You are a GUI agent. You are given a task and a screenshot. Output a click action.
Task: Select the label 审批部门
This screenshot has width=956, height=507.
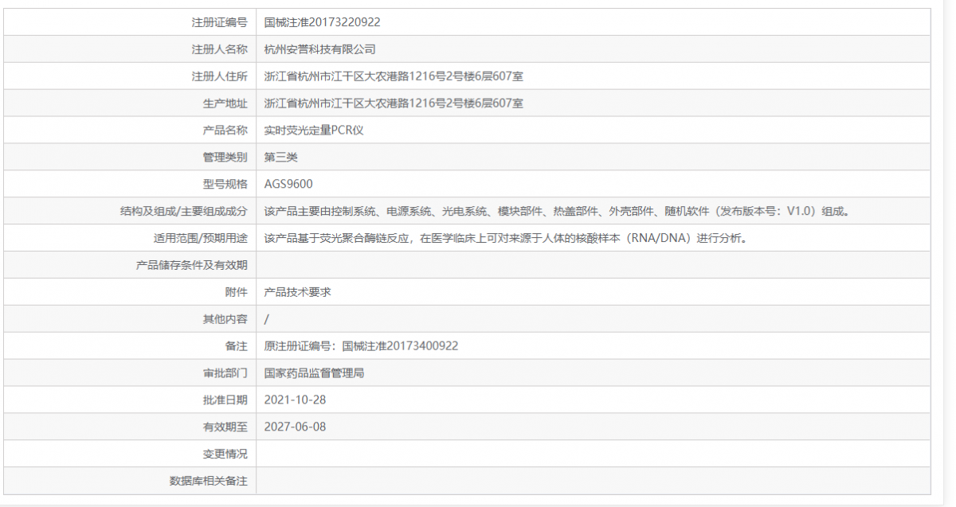point(225,372)
